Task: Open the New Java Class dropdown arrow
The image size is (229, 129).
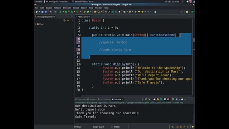Action: (x=91, y=12)
